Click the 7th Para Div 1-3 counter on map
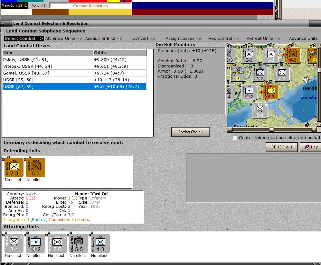This screenshot has height=265, width=321. (260, 73)
